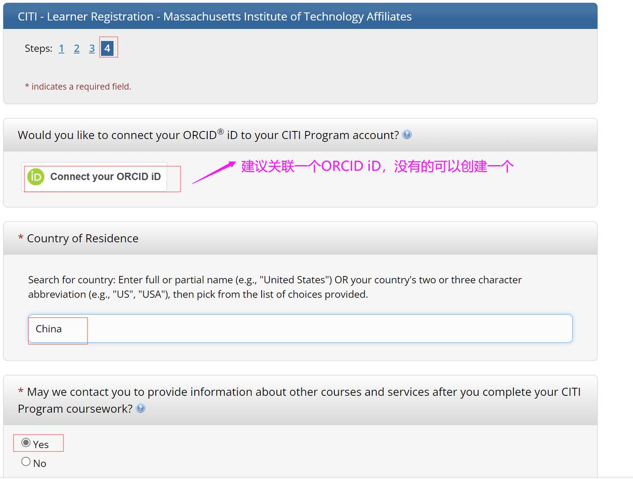Select the No radio button
This screenshot has height=479, width=633.
click(26, 462)
